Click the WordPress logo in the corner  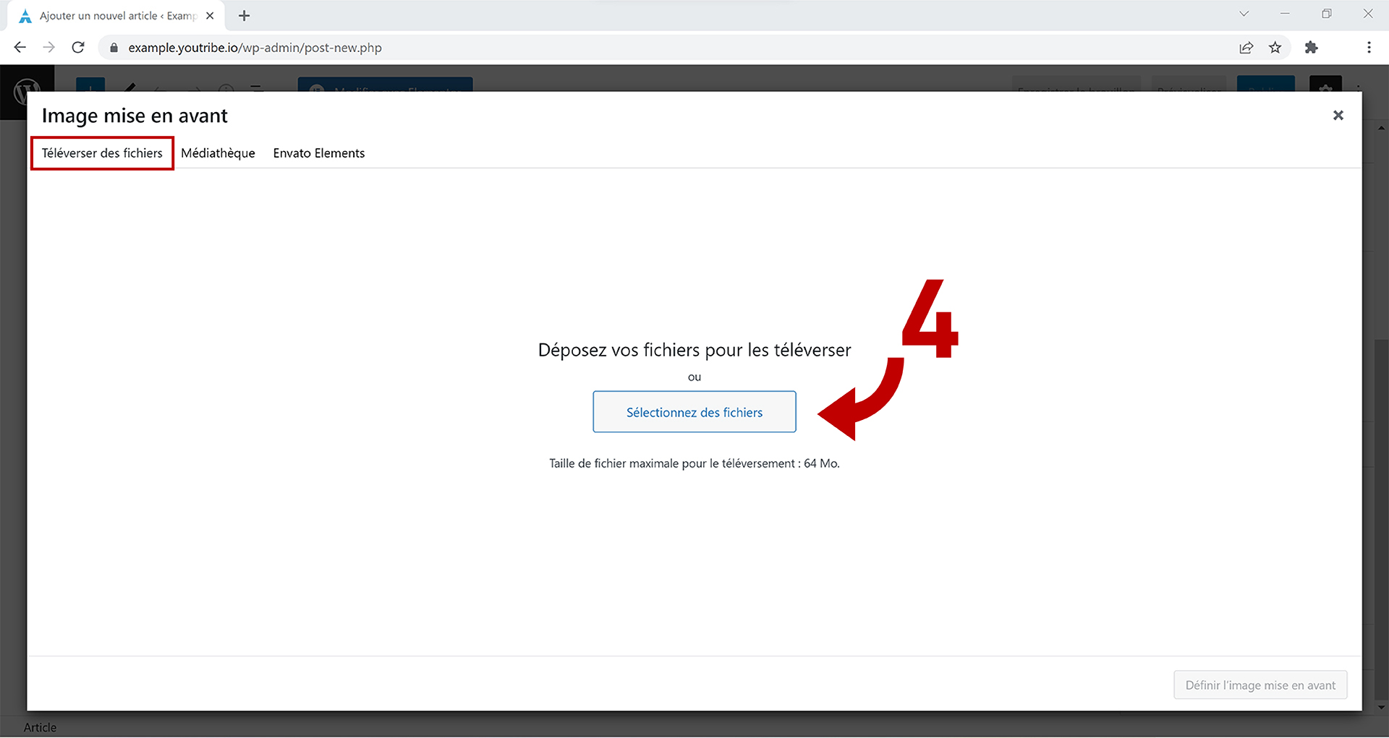click(x=27, y=92)
